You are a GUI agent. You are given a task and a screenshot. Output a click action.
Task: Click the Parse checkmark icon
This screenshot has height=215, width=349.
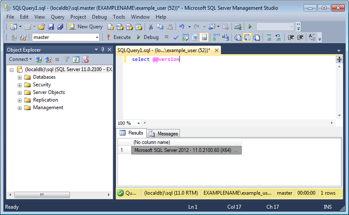(176, 37)
